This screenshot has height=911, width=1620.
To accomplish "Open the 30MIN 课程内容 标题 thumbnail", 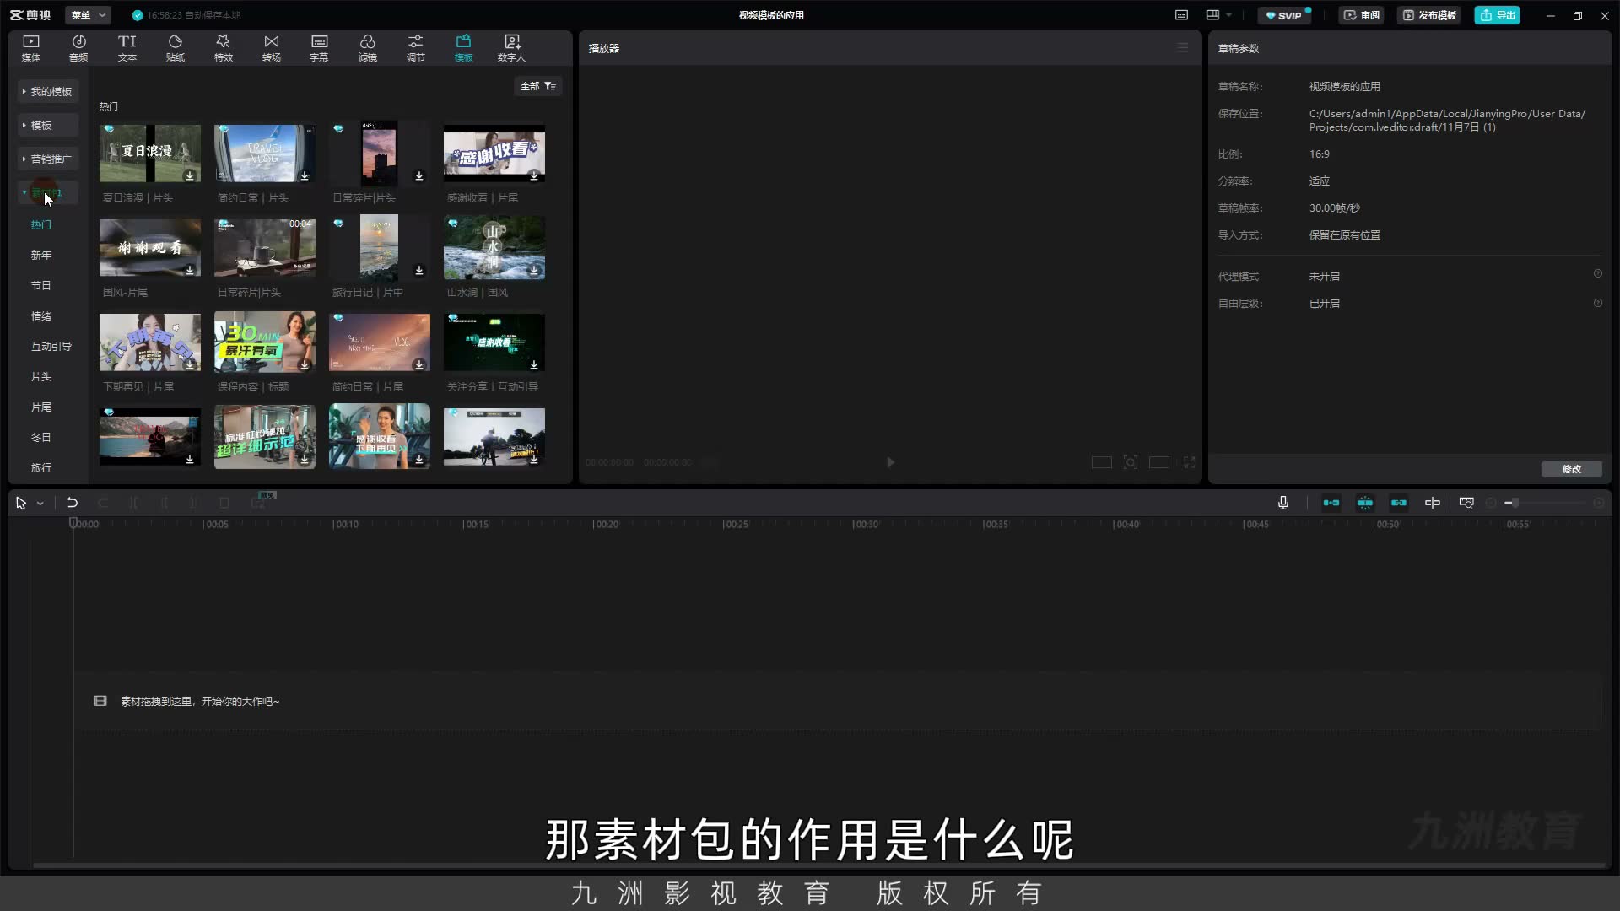I will coord(265,342).
